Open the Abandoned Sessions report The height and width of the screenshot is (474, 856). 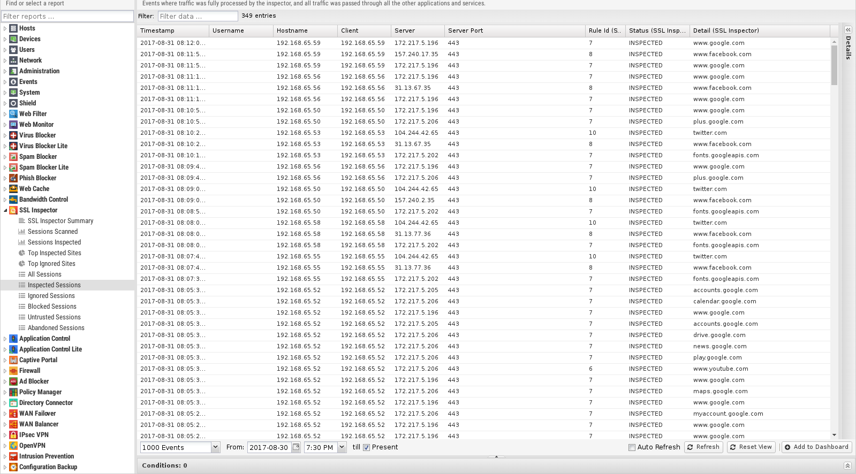coord(56,328)
